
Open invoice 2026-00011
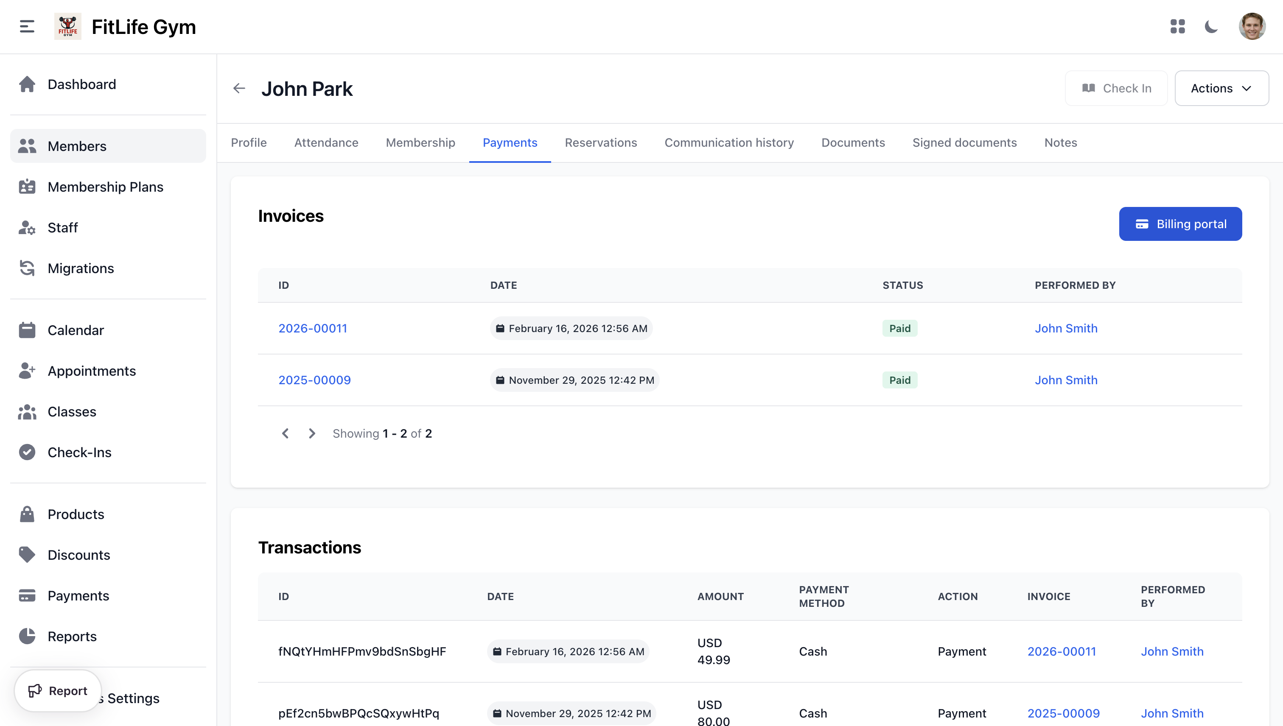click(x=313, y=328)
